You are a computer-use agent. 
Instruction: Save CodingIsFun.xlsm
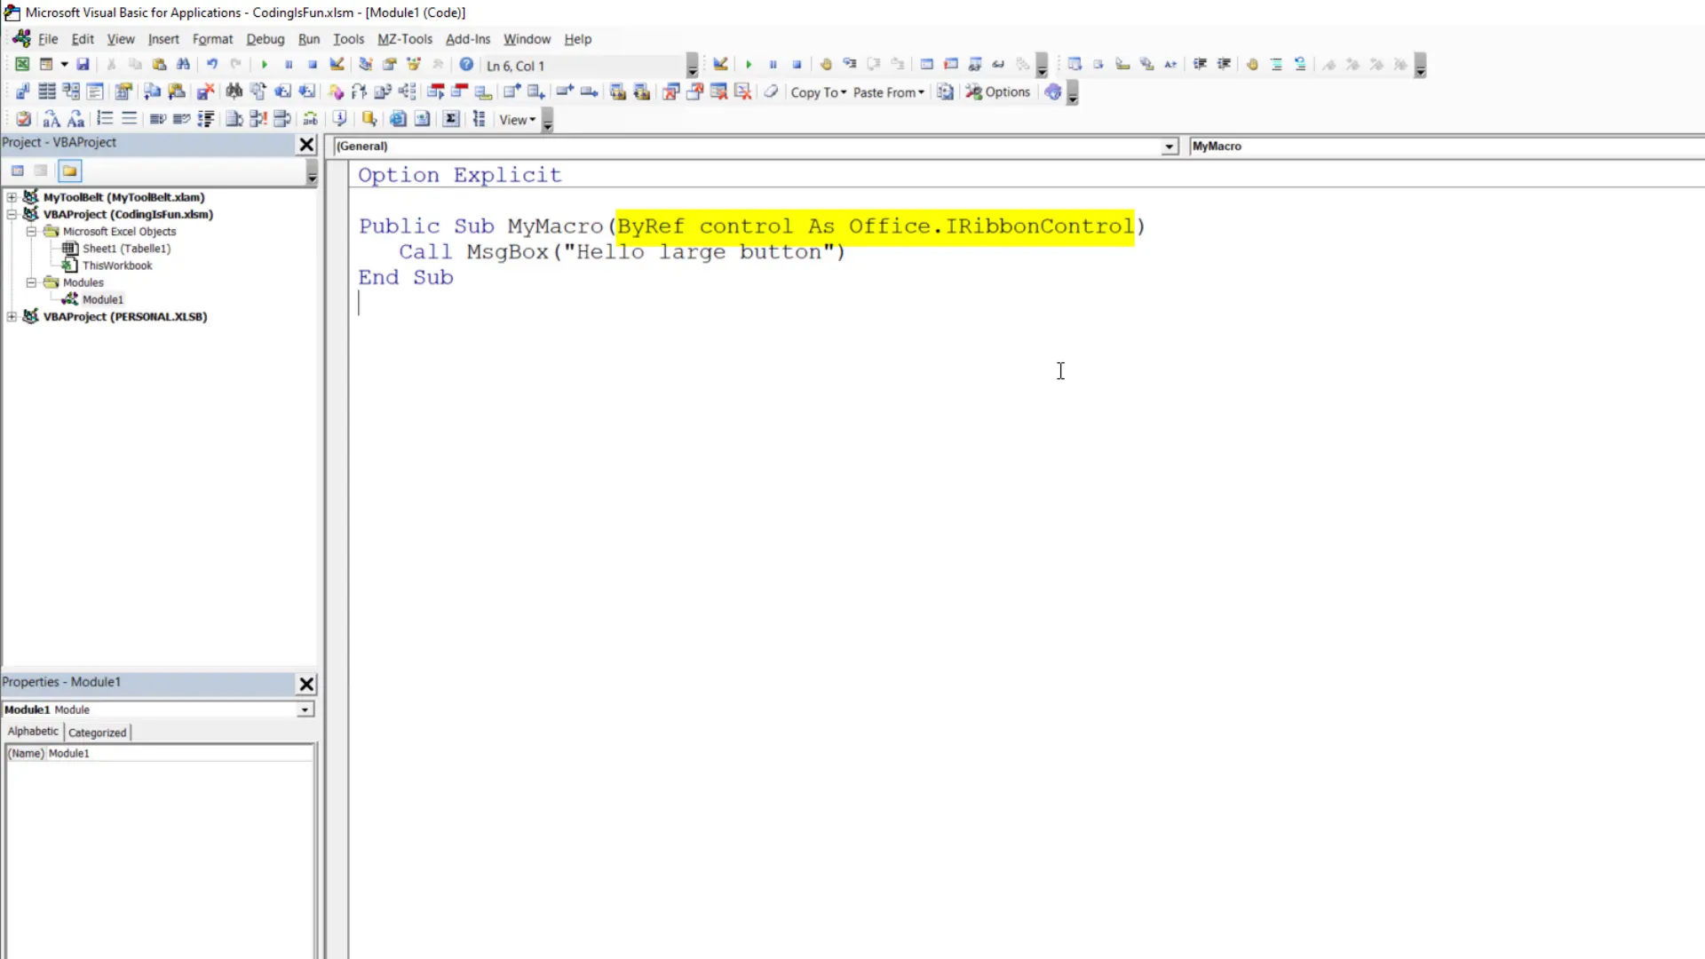tap(83, 64)
